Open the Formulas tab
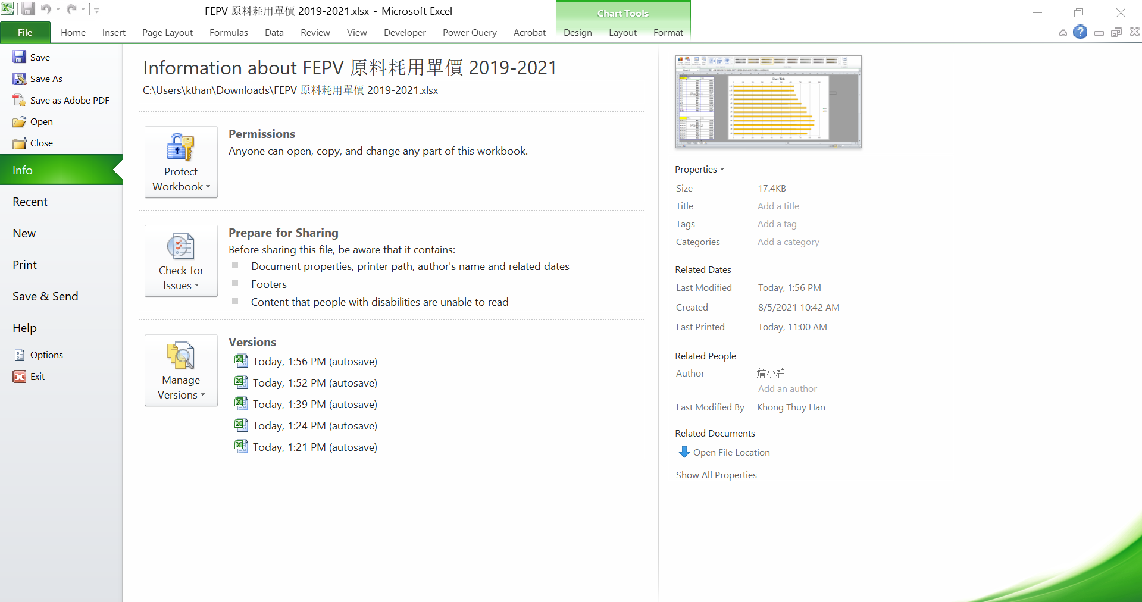The image size is (1142, 602). point(229,32)
